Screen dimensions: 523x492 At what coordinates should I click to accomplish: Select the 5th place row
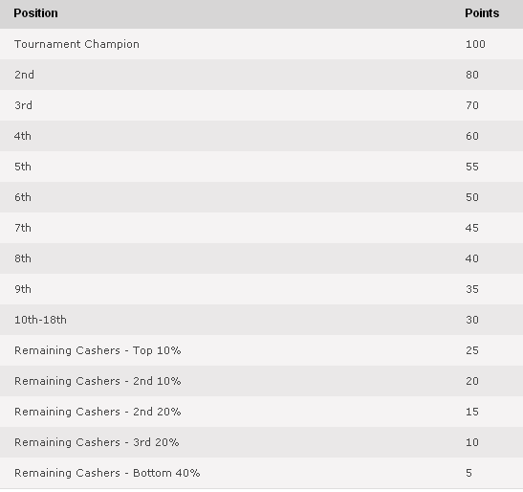pyautogui.click(x=262, y=167)
